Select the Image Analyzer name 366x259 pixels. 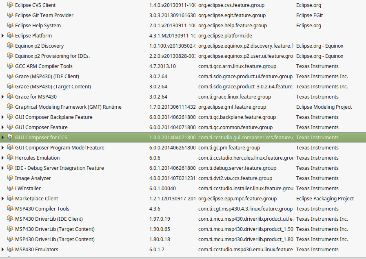click(x=33, y=178)
